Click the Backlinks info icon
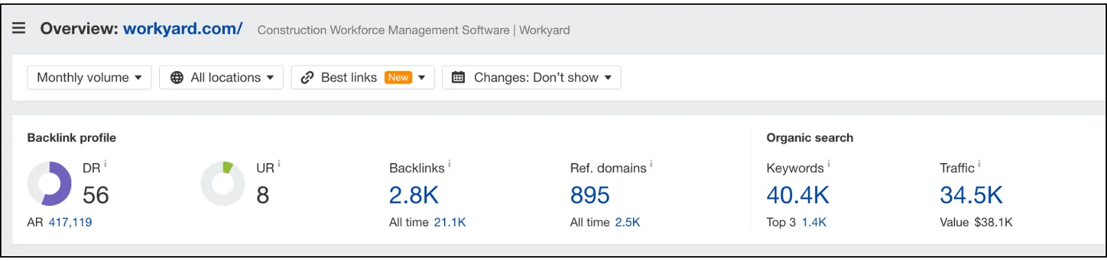1107x261 pixels. 449,164
